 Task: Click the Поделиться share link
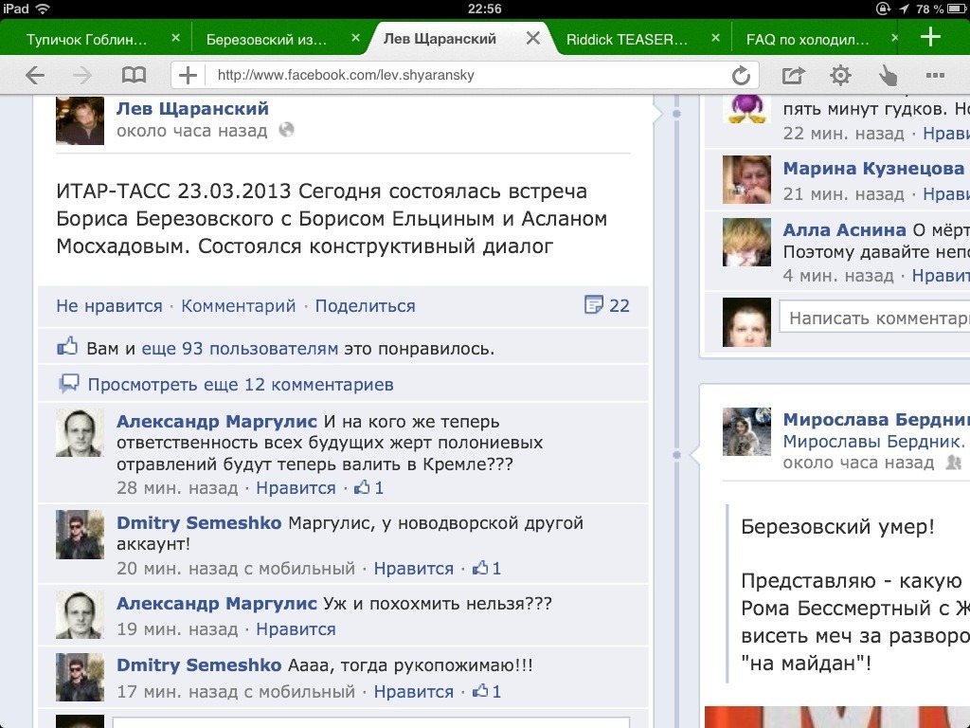coord(365,306)
